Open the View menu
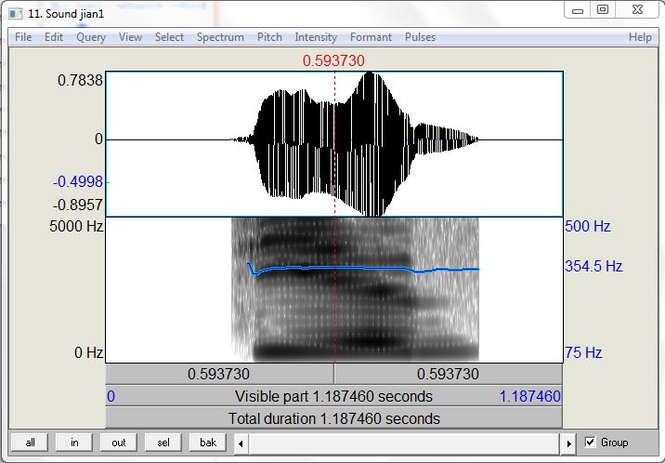Screen dimensions: 665x463 tap(130, 37)
